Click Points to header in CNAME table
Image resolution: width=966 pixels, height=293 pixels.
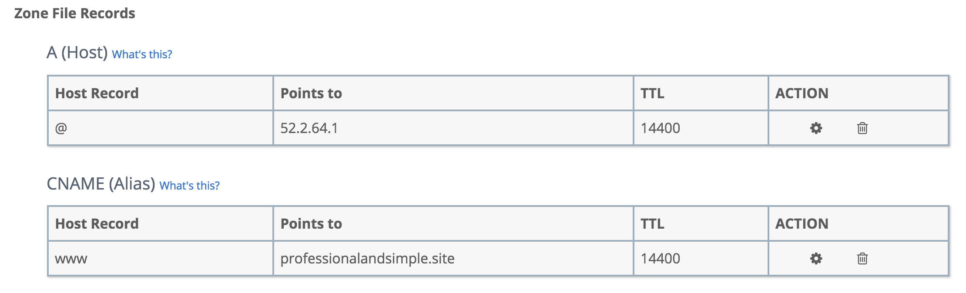(x=311, y=224)
